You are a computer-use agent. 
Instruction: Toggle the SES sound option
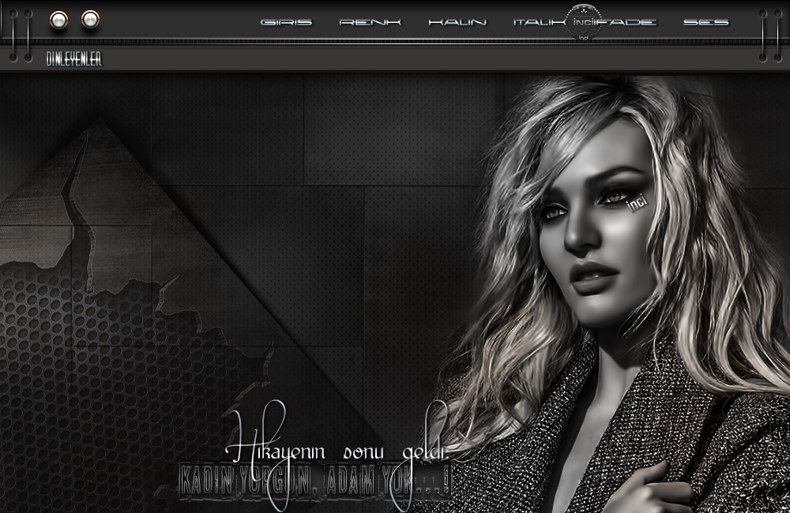[705, 22]
